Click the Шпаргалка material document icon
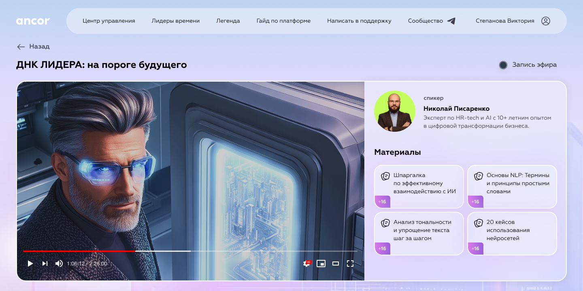This screenshot has width=583, height=291. [x=385, y=176]
